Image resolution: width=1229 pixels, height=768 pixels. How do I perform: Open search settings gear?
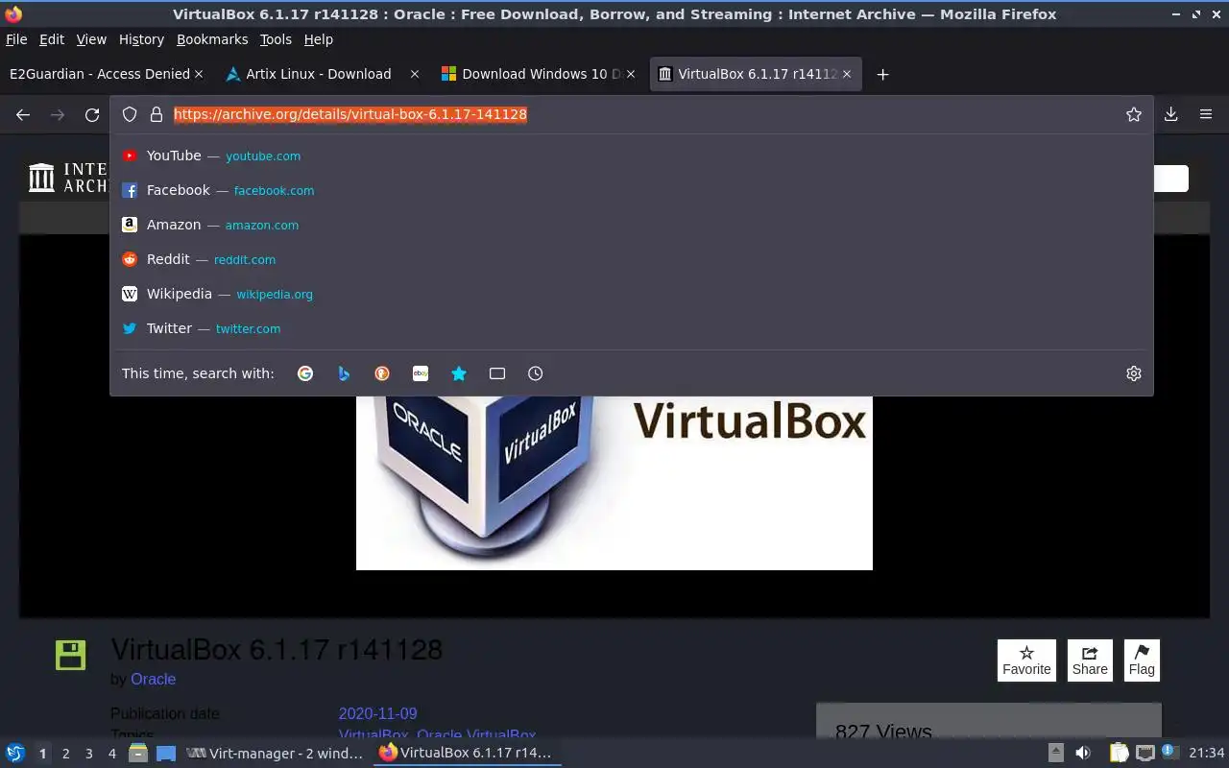[1134, 373]
